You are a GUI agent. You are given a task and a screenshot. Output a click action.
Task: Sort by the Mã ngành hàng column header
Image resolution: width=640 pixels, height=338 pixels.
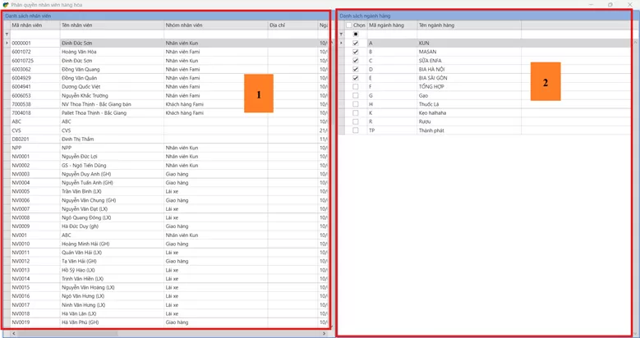point(392,25)
